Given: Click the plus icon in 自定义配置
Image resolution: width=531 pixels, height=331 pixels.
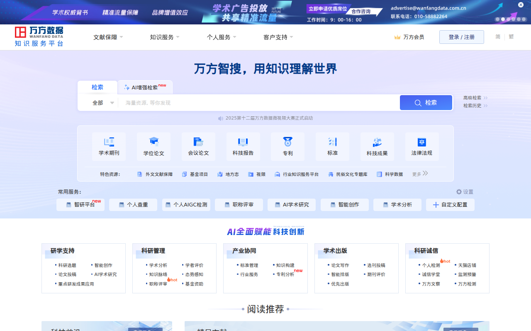Looking at the screenshot, I should (436, 205).
